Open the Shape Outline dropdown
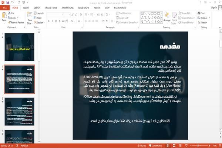The image size is (222, 148). [186, 18]
